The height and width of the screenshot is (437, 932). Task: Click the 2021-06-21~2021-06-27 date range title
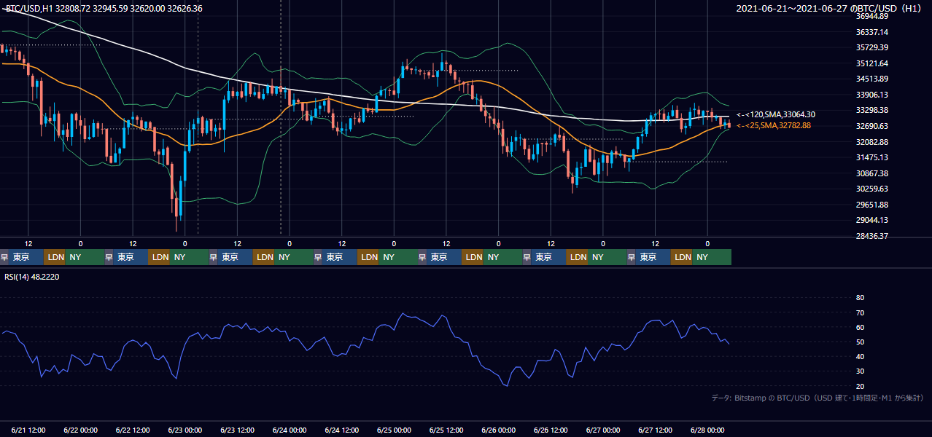coord(831,9)
